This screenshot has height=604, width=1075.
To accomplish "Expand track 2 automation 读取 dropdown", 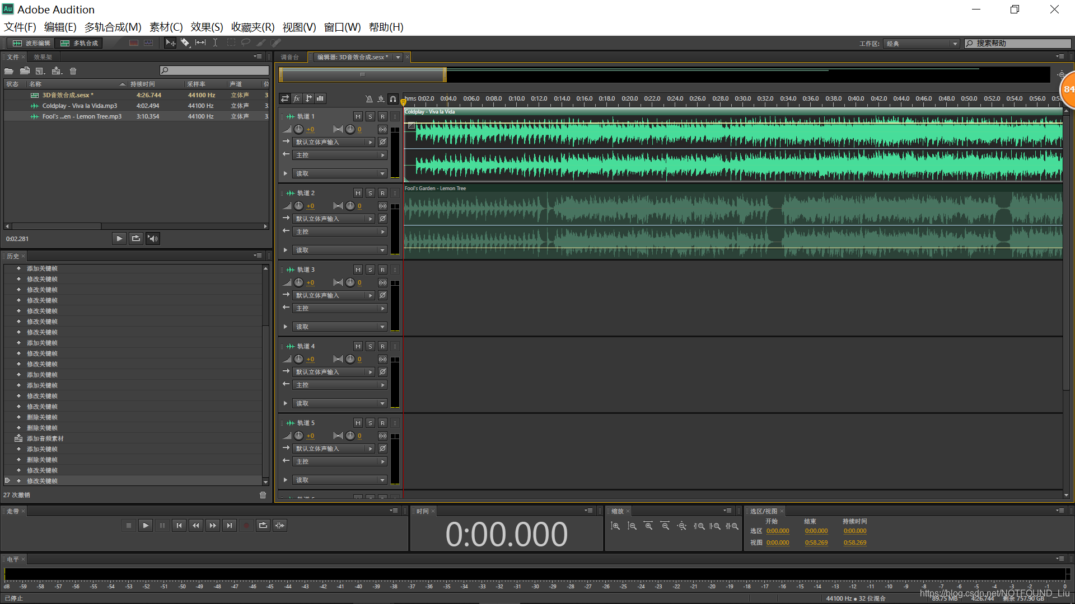I will (339, 250).
